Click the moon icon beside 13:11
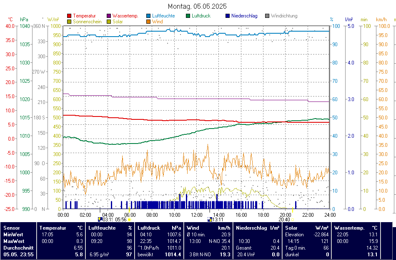 click(x=209, y=219)
